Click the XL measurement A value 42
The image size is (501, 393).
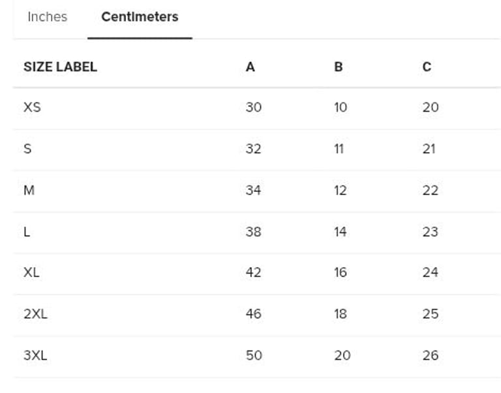(253, 272)
